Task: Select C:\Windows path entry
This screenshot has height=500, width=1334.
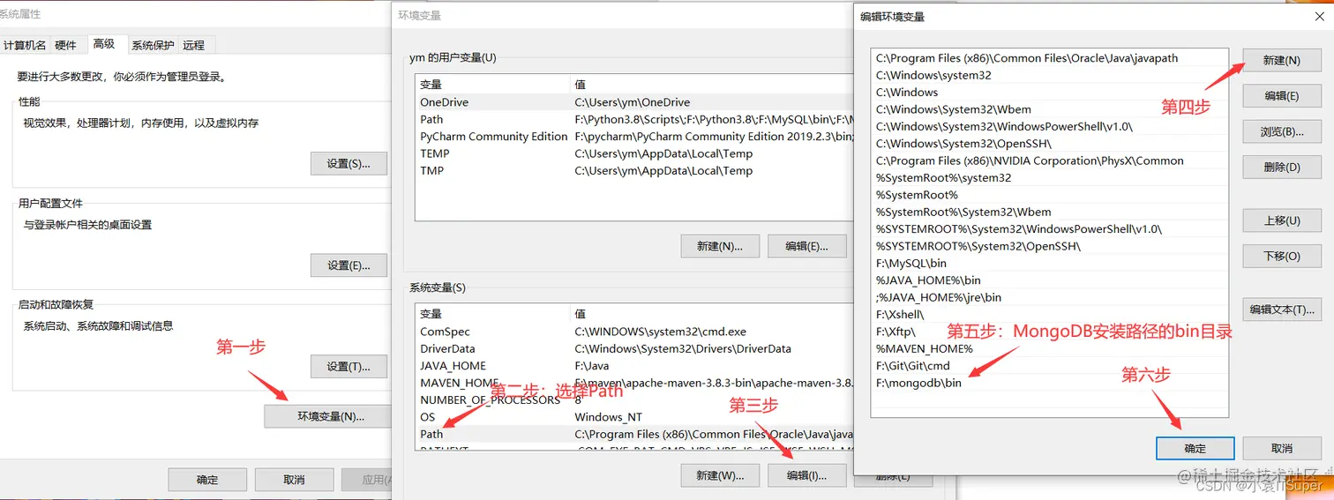Action: 1049,93
